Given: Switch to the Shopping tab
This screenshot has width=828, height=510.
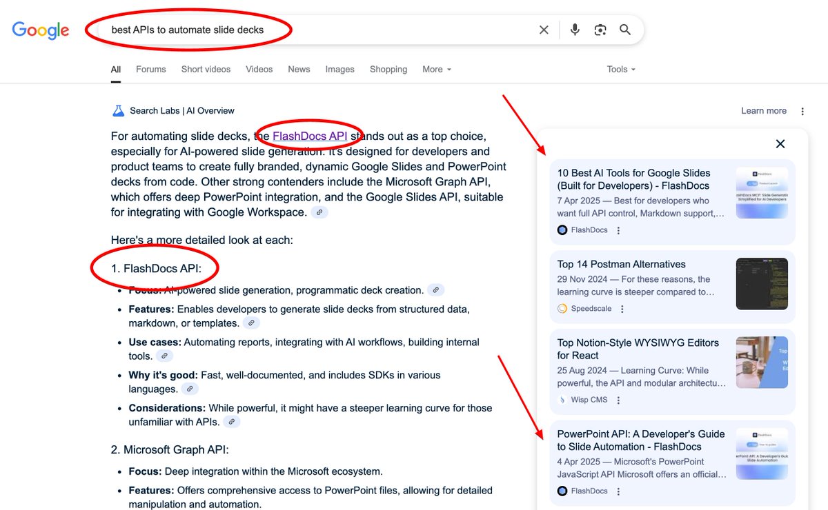Looking at the screenshot, I should click(388, 70).
